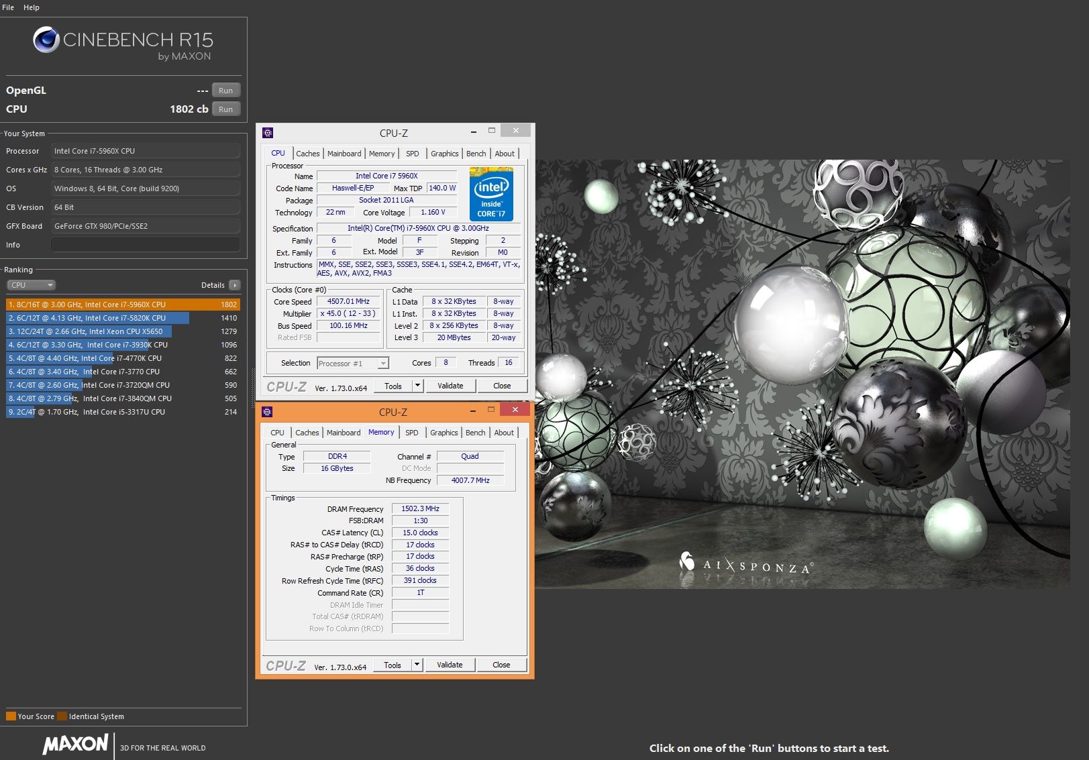This screenshot has width=1089, height=760.
Task: Click the Details label in Ranking
Action: [213, 285]
